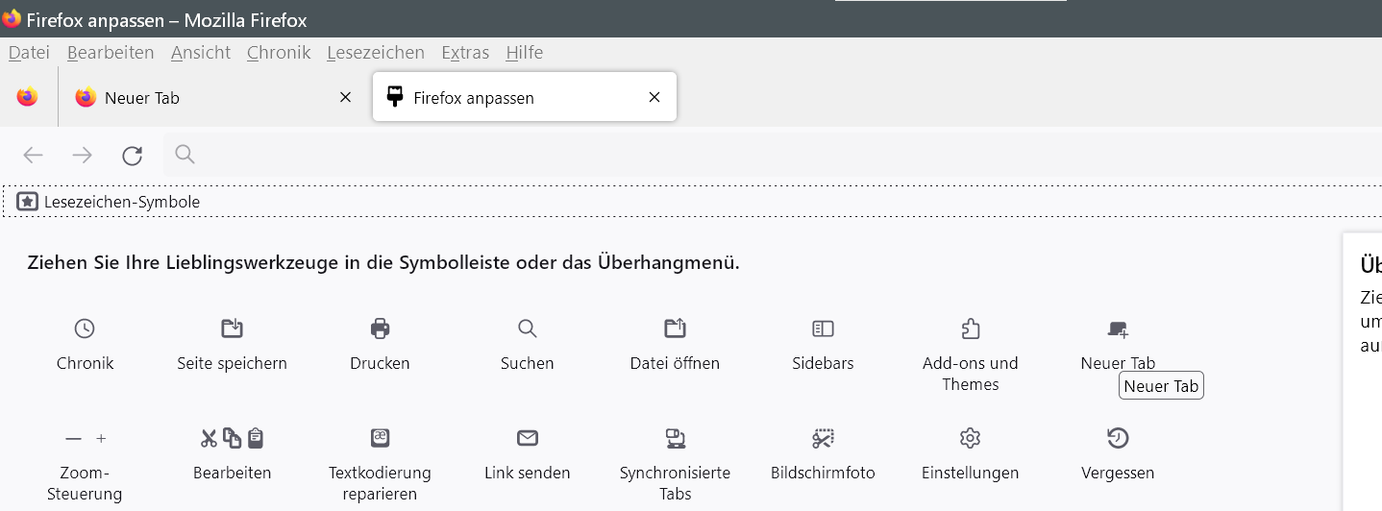1382x511 pixels.
Task: Click the Chronik clock icon
Action: pyautogui.click(x=85, y=329)
